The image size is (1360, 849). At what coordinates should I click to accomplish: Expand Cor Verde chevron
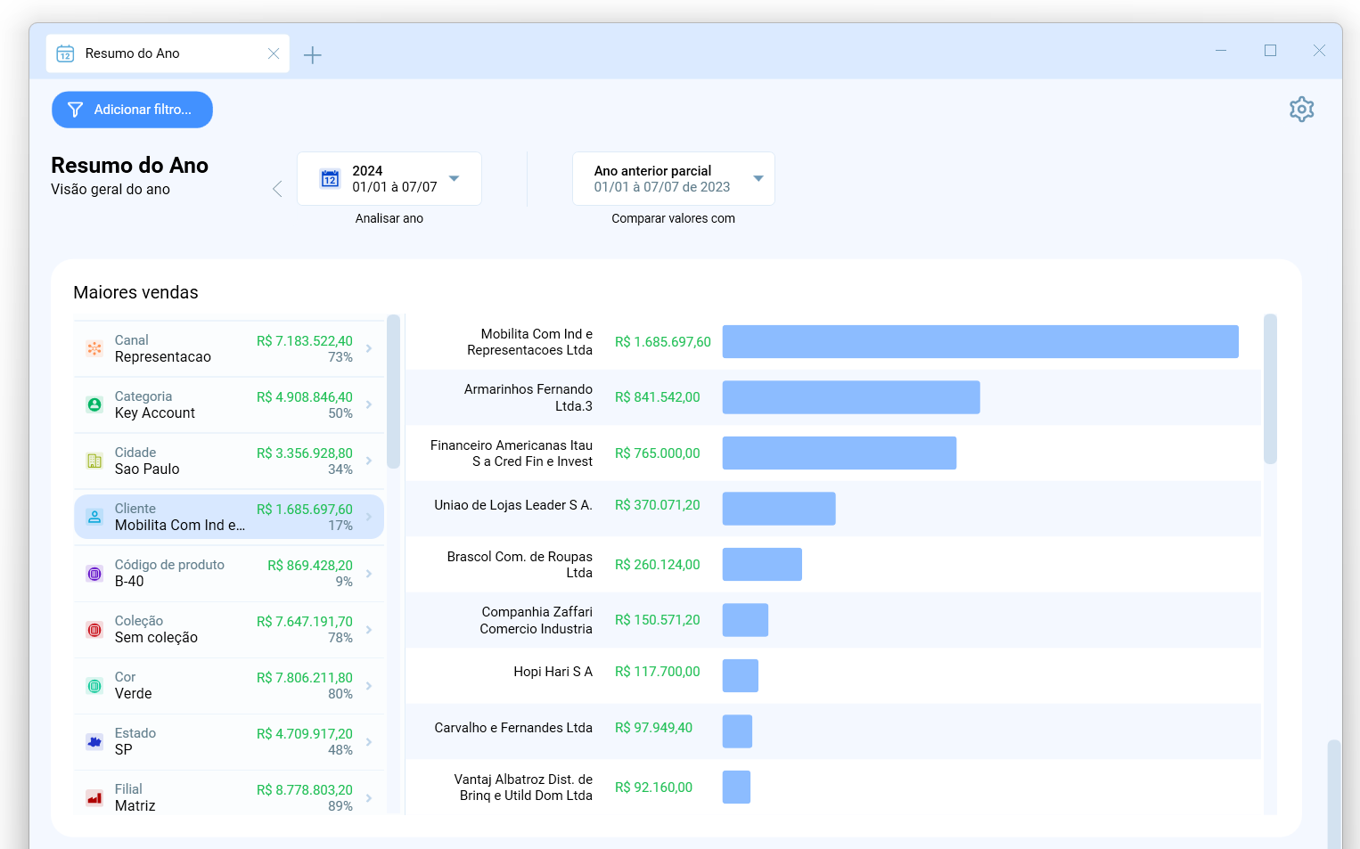[369, 685]
